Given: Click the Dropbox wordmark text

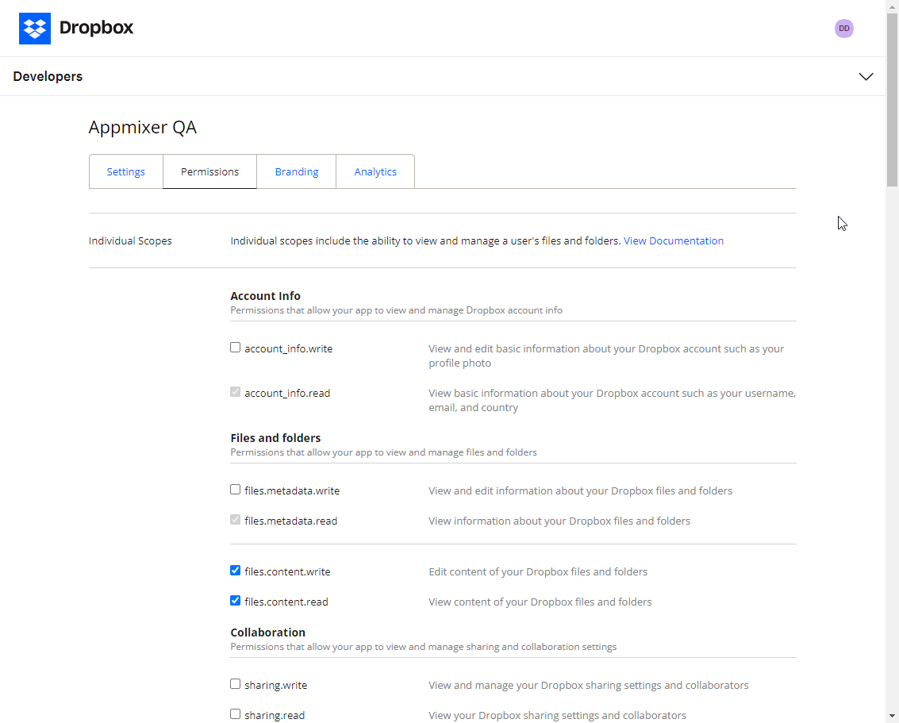Looking at the screenshot, I should [x=96, y=29].
